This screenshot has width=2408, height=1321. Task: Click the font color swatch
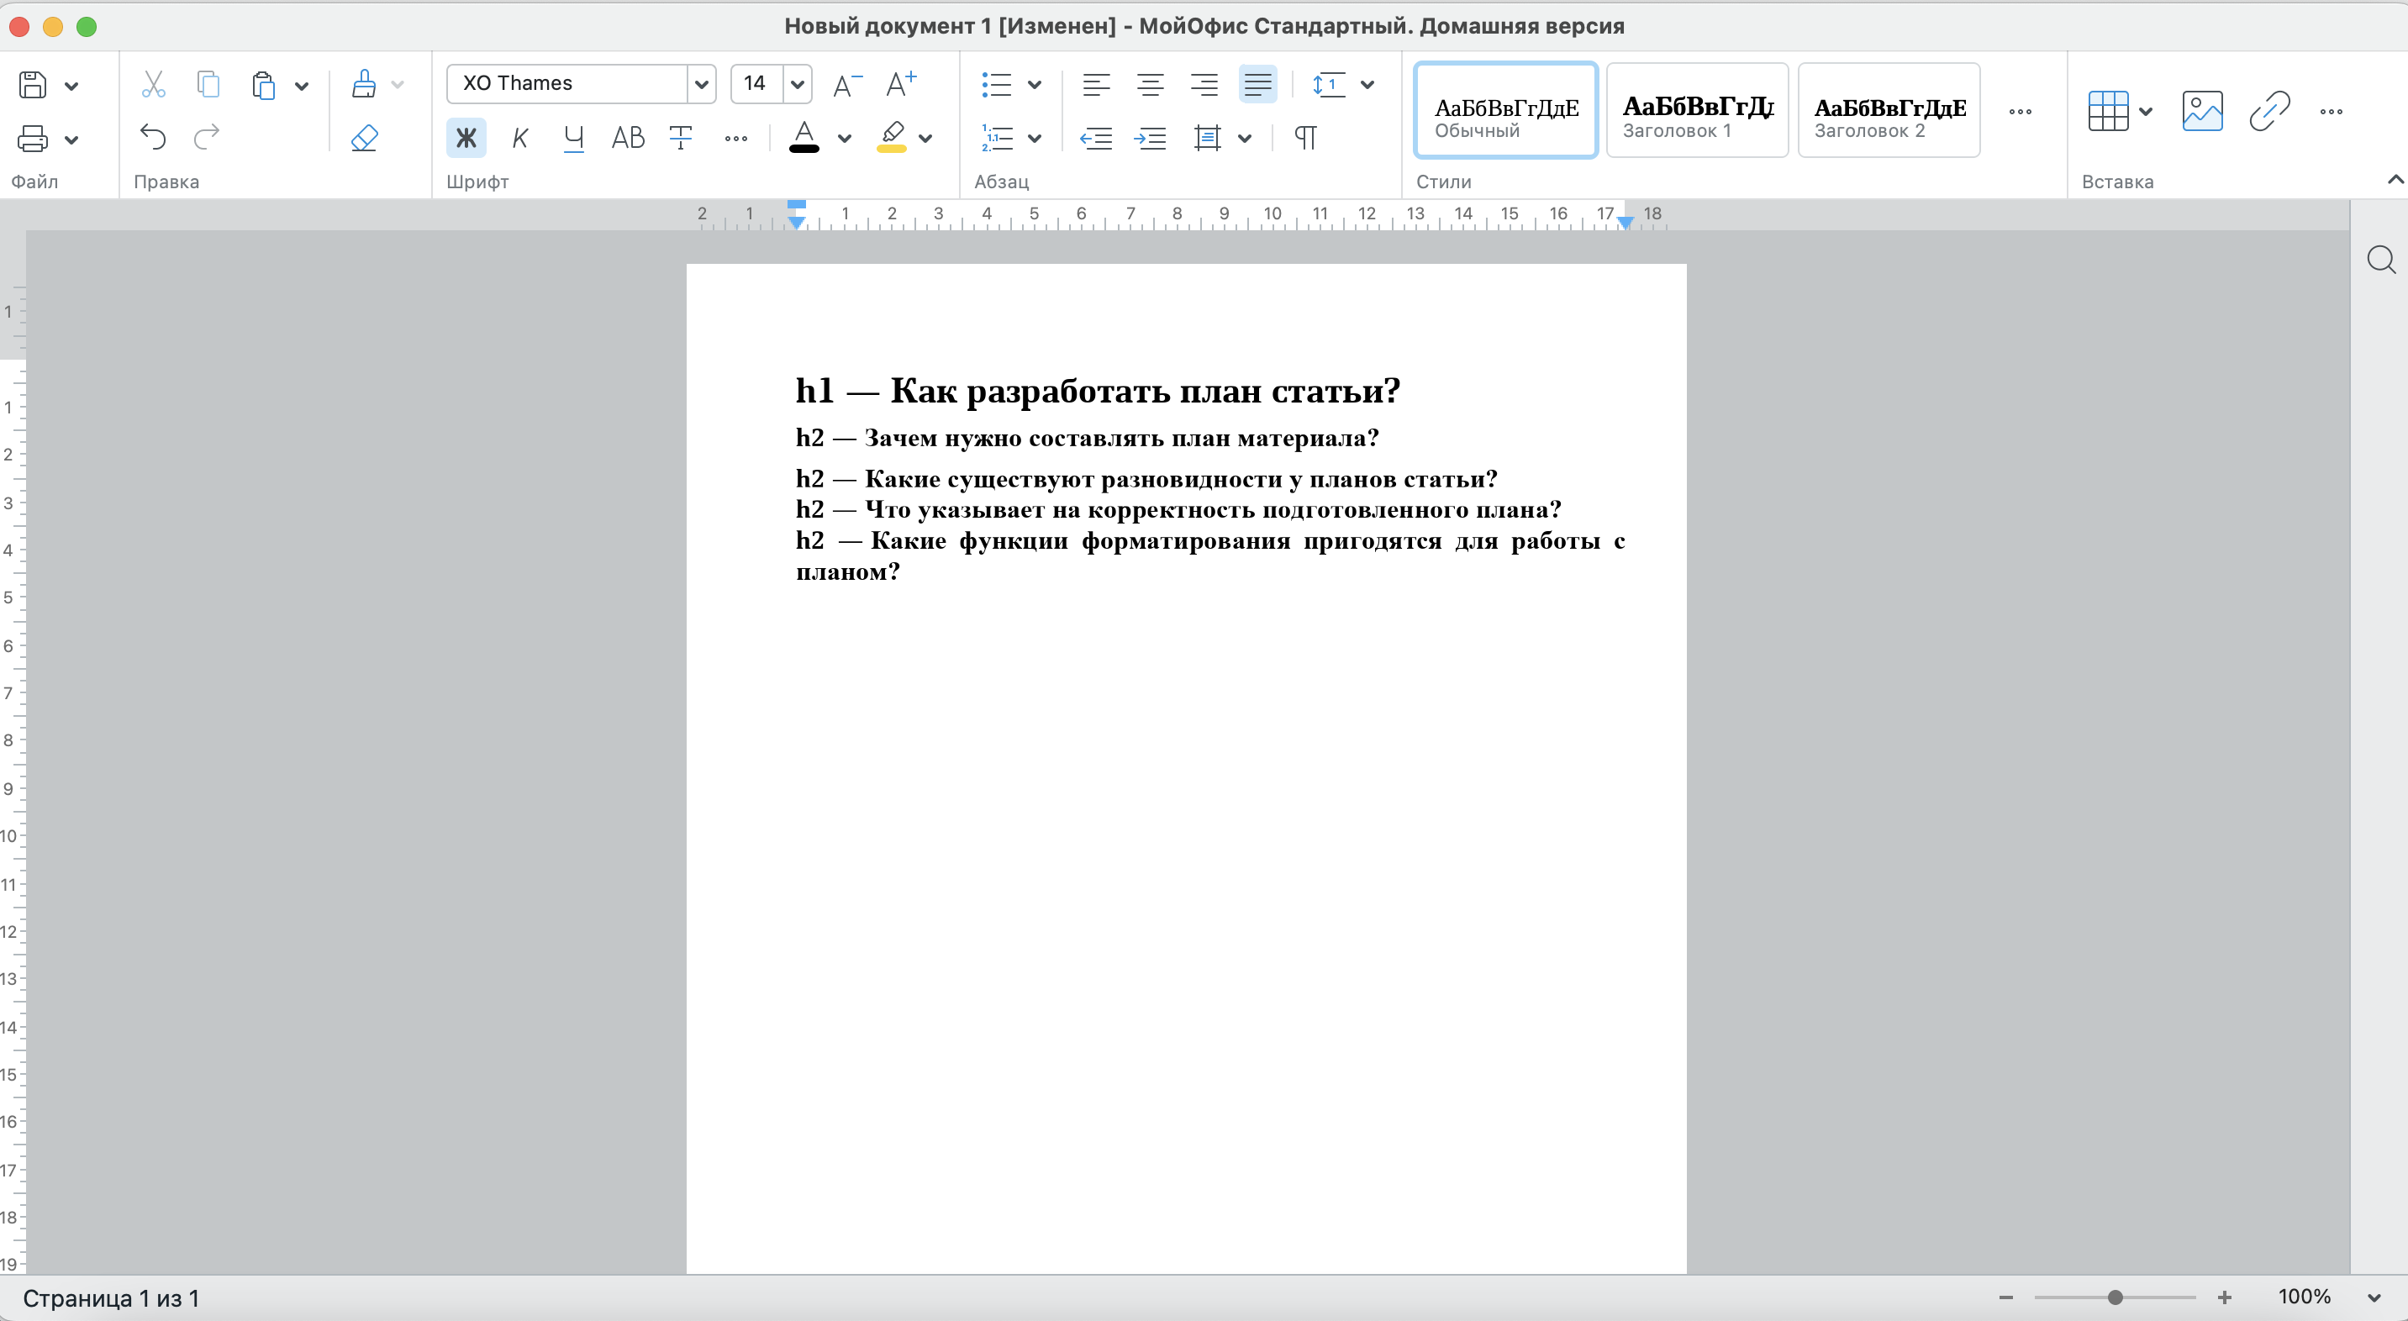tap(810, 150)
